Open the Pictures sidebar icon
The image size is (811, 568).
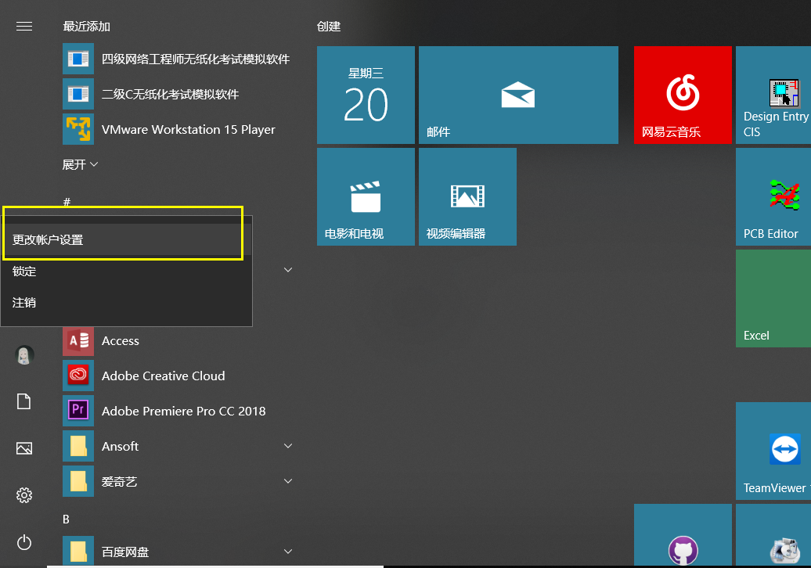click(23, 448)
